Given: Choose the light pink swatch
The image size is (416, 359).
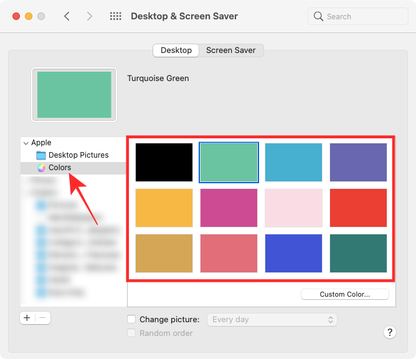Looking at the screenshot, I should point(293,208).
